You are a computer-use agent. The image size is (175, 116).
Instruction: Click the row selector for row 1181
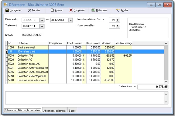click(7, 51)
